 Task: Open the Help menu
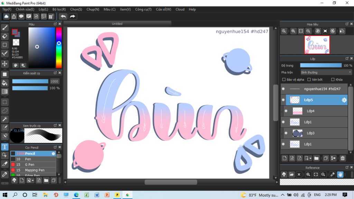[192, 9]
